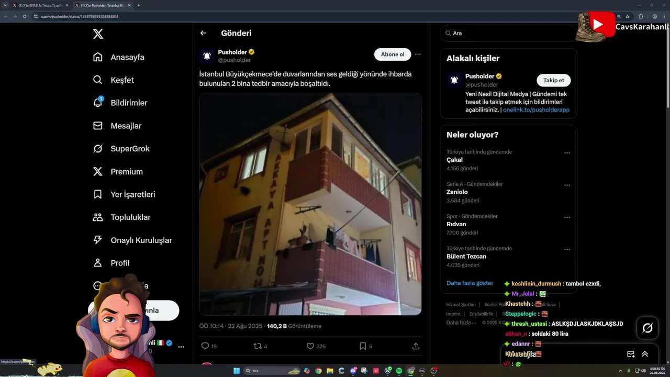
Task: Open account switcher three dots in sidebar
Action: pos(181,347)
